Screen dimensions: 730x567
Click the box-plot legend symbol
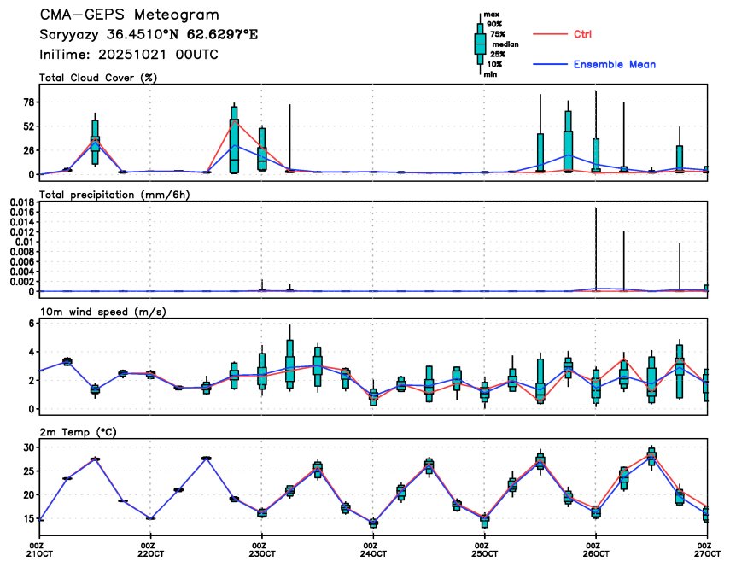coord(480,43)
